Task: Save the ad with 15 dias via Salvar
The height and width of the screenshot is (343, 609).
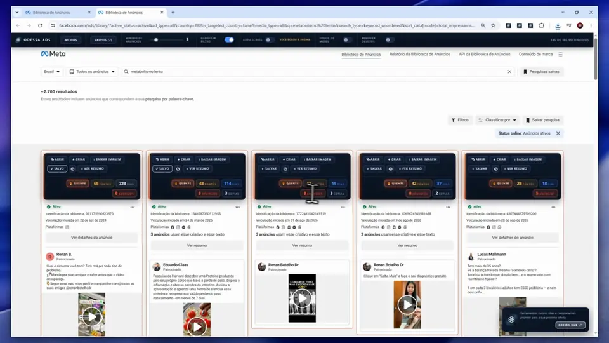Action: tap(269, 169)
